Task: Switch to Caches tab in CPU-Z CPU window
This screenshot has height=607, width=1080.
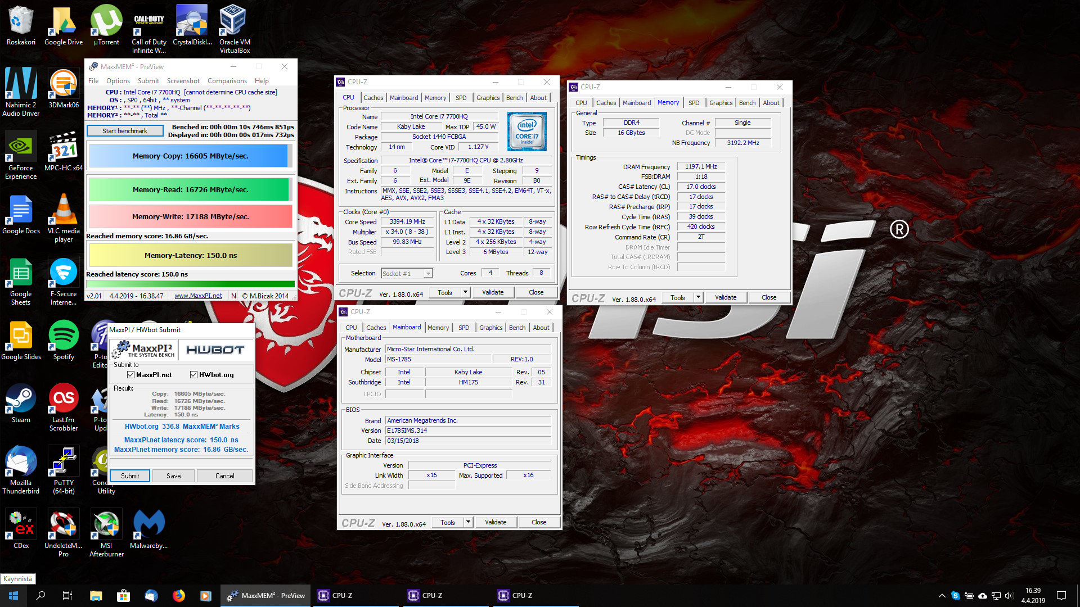Action: point(373,98)
